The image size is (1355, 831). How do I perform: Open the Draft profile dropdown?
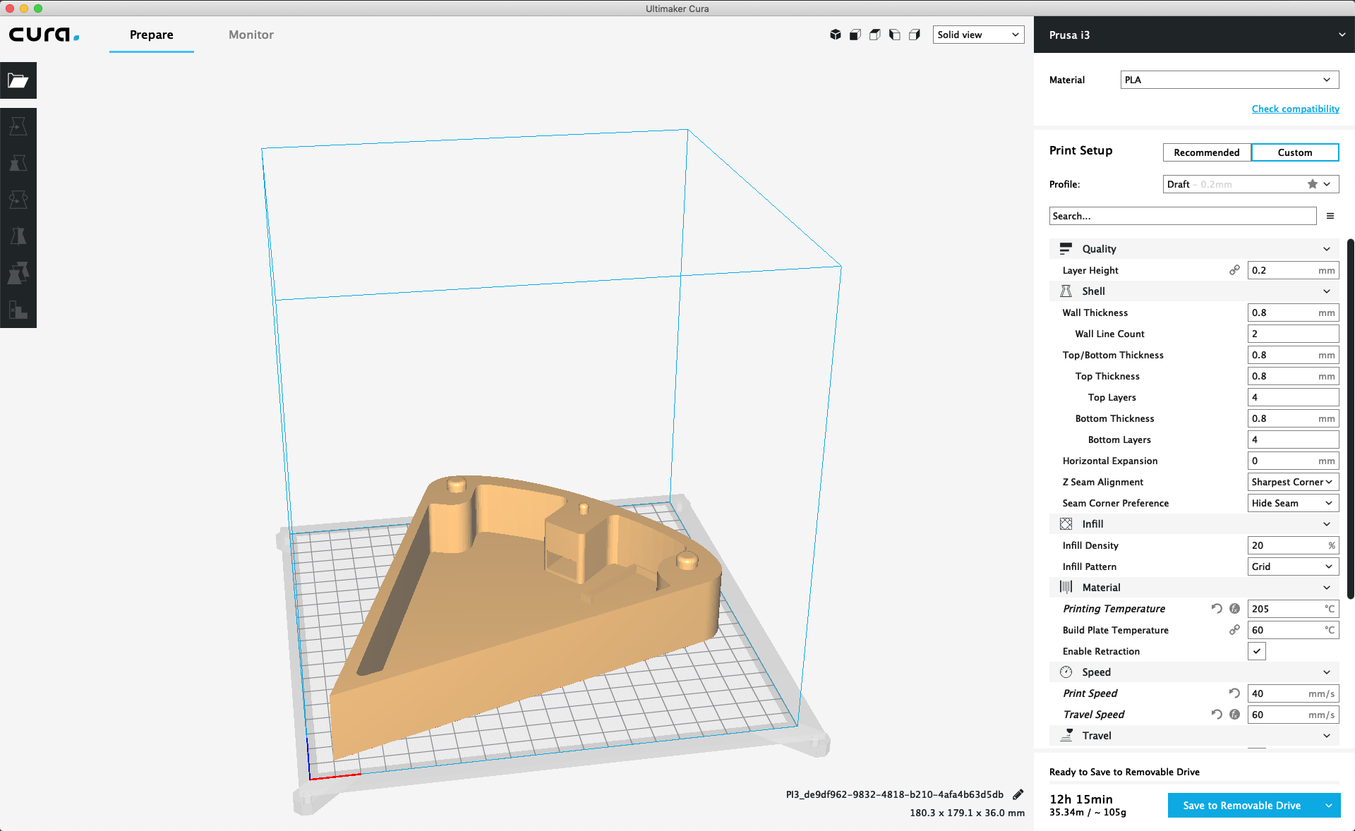pos(1251,184)
